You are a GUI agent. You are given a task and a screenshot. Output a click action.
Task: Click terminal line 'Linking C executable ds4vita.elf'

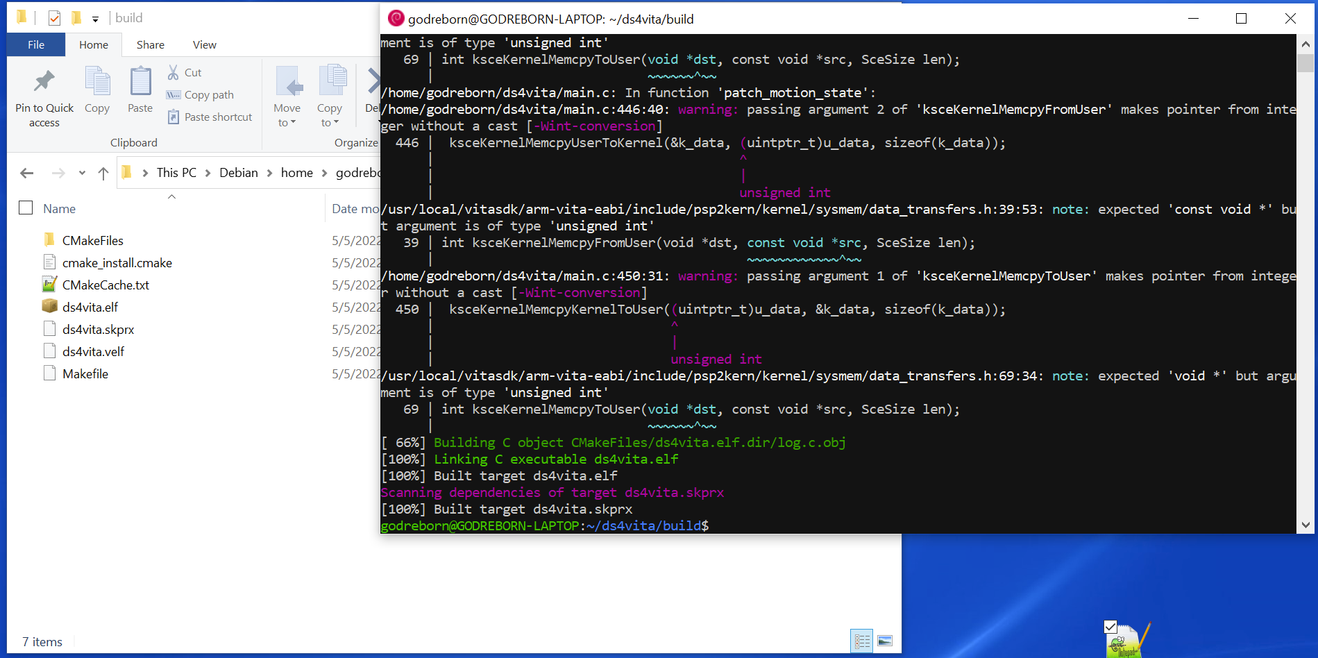click(x=556, y=459)
